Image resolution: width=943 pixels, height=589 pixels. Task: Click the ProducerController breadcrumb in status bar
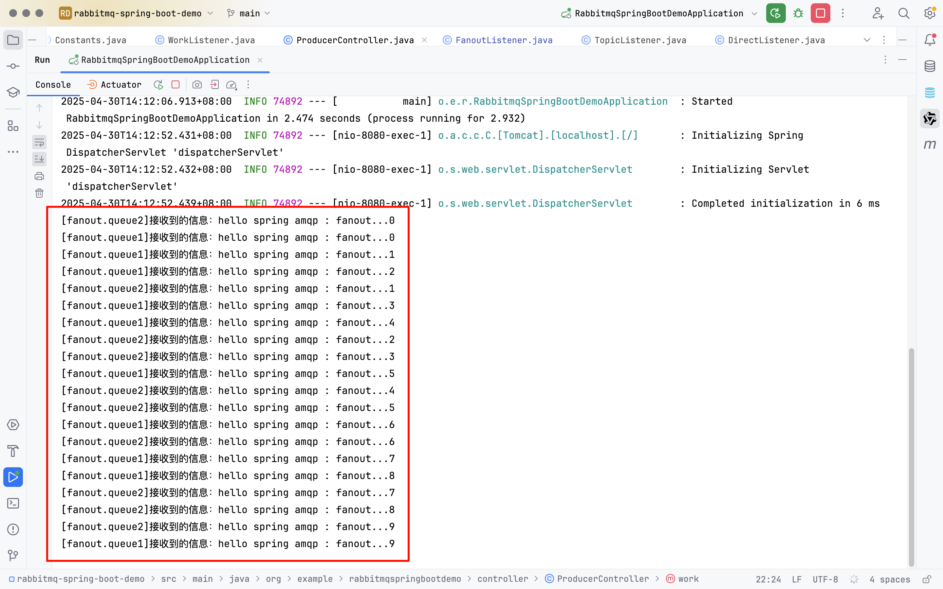tap(602, 579)
